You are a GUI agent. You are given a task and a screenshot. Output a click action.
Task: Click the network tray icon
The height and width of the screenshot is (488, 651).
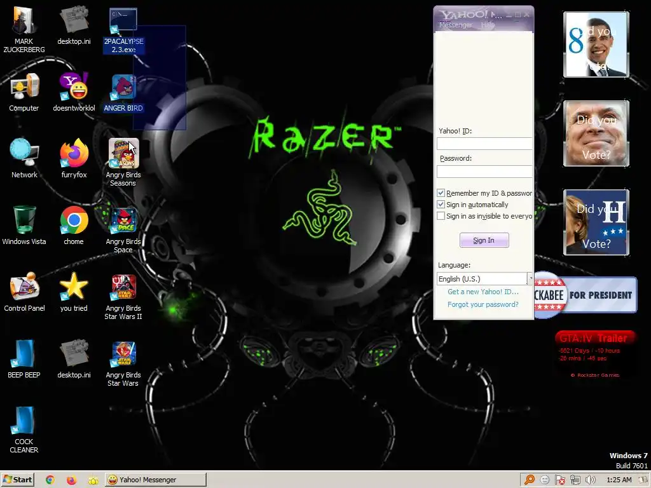(x=575, y=480)
